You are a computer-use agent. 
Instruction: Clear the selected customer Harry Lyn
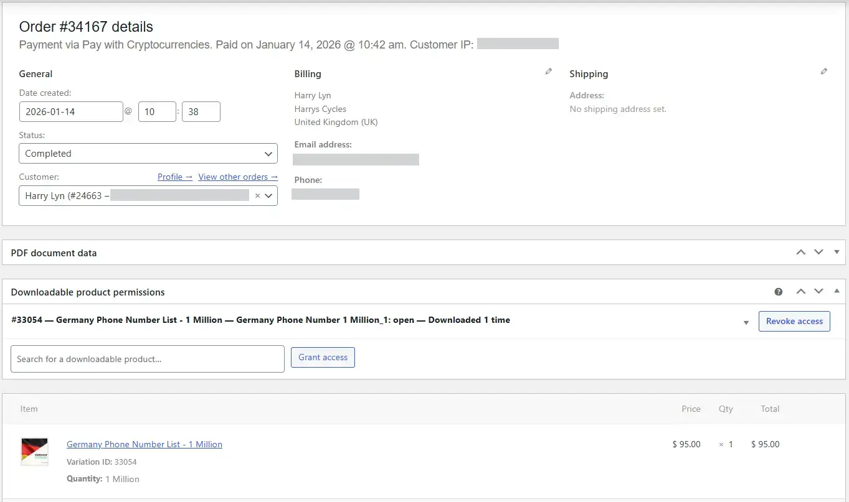tap(257, 196)
